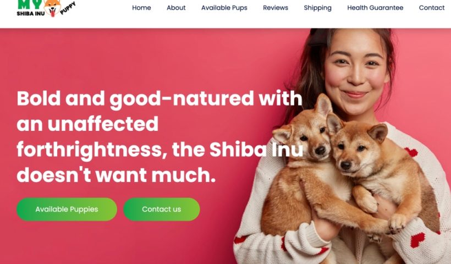
Task: Click the smiling woman's face
Action: [356, 72]
